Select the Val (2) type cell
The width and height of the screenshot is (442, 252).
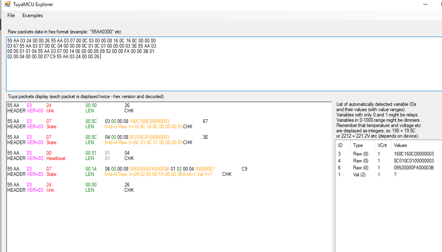(x=359, y=175)
